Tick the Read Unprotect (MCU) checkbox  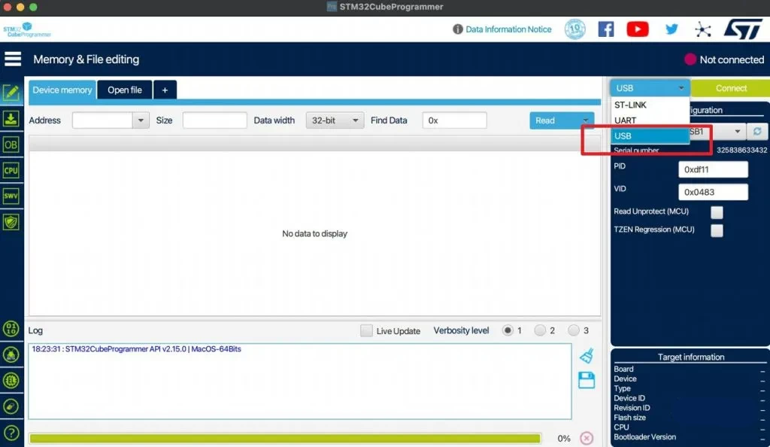pyautogui.click(x=717, y=212)
